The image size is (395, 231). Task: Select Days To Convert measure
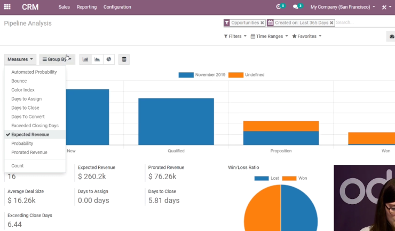pos(35,117)
